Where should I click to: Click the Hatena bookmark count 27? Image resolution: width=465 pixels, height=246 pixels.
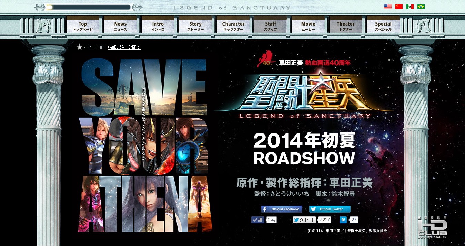tap(354, 220)
